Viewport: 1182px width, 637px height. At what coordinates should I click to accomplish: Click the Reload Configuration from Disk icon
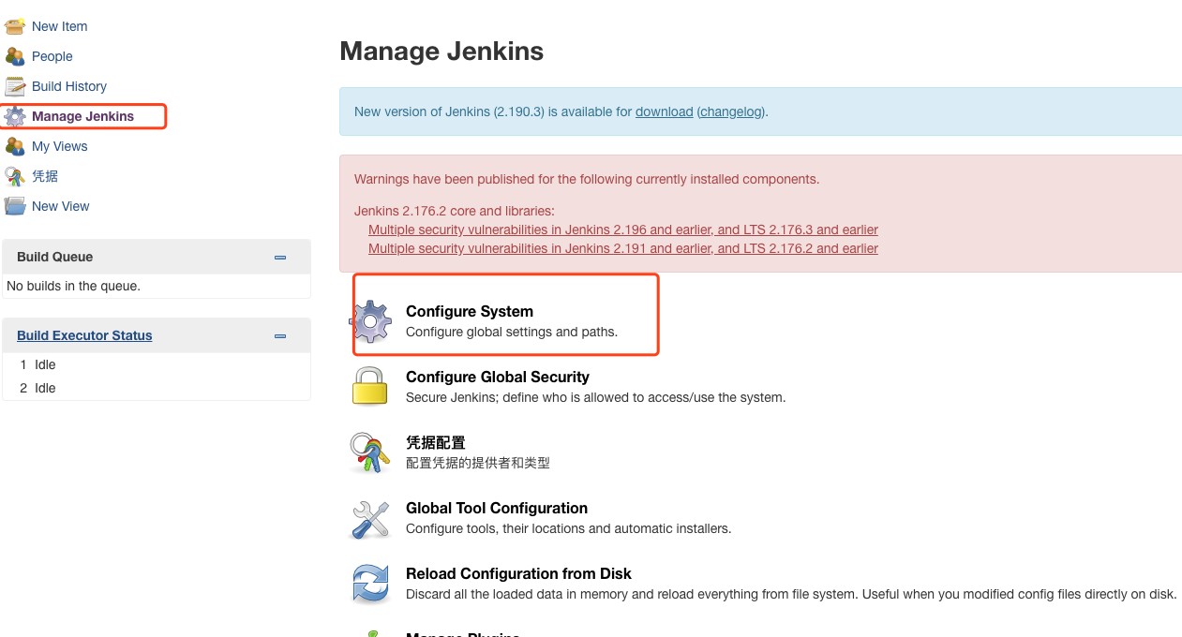click(x=370, y=583)
